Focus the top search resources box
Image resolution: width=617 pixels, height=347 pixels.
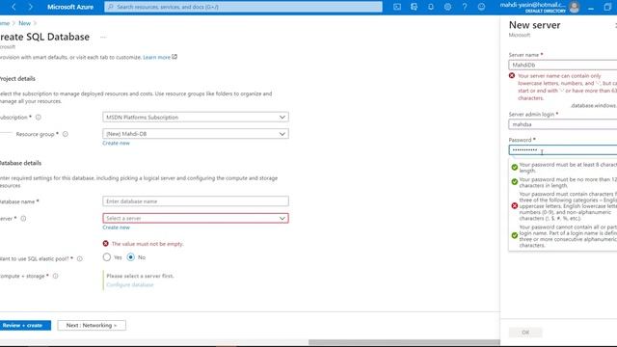(x=243, y=7)
